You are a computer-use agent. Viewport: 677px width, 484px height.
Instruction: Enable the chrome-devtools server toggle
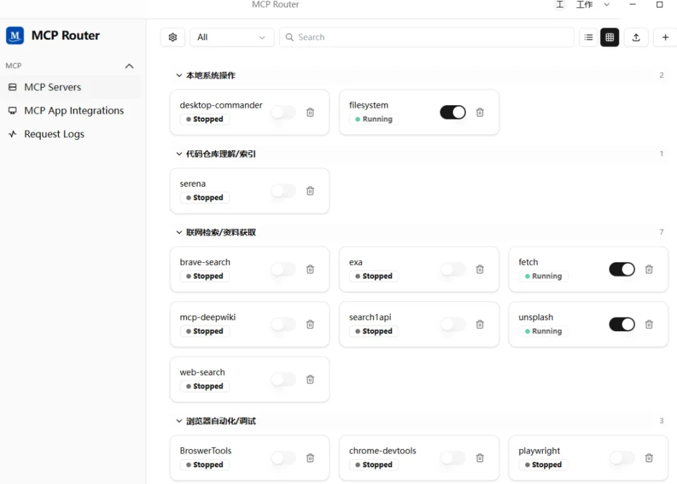click(453, 458)
